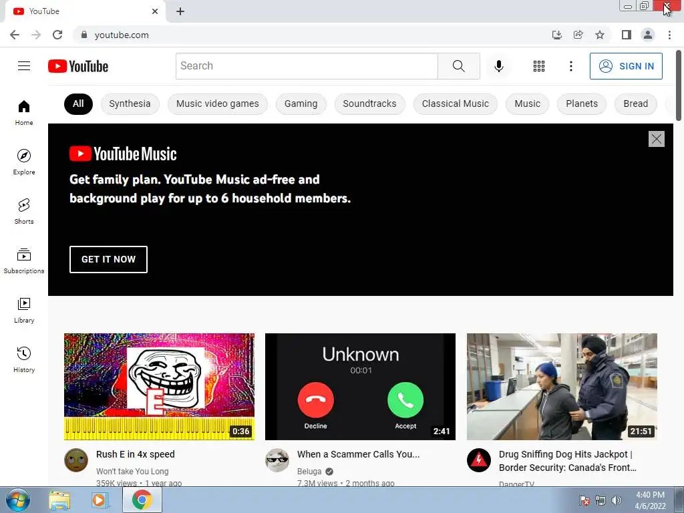
Task: Open the YouTube hamburger guide menu
Action: coord(24,66)
